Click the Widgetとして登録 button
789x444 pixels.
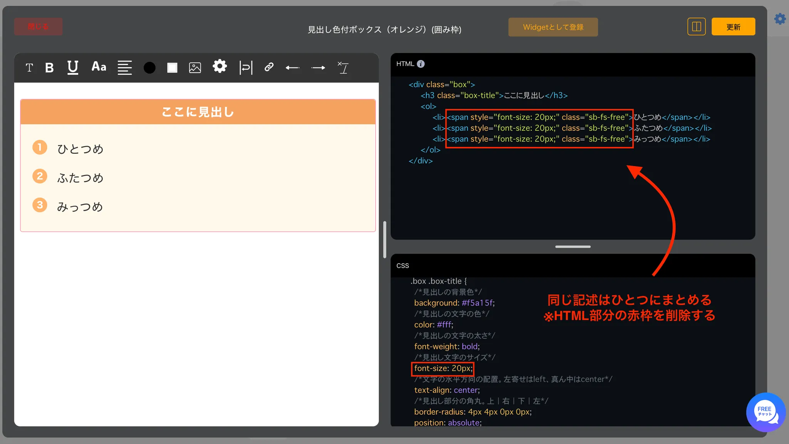click(553, 27)
